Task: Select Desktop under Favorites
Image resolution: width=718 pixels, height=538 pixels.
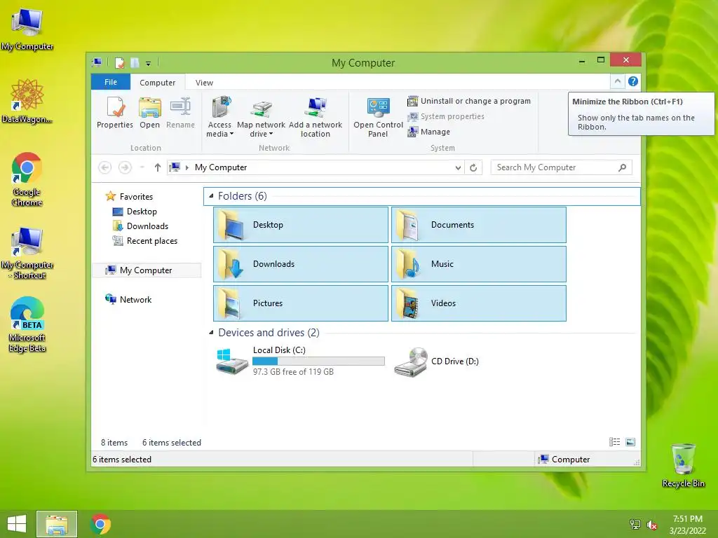Action: 135,212
